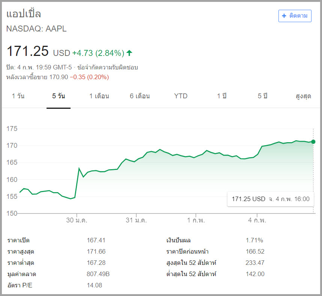Click the ติดตาม follow button
Screen dimensions: 322x296
pyautogui.click(x=295, y=16)
